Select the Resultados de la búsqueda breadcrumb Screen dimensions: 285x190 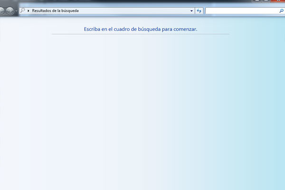[x=55, y=11]
